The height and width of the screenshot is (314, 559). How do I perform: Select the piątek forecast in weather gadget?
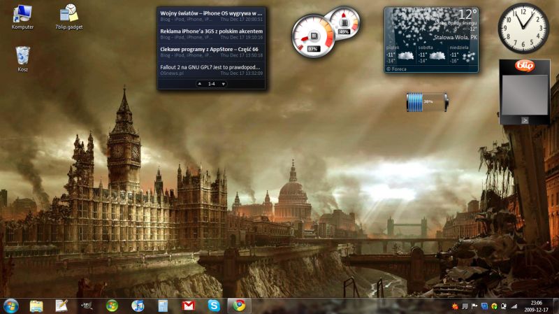pos(400,55)
